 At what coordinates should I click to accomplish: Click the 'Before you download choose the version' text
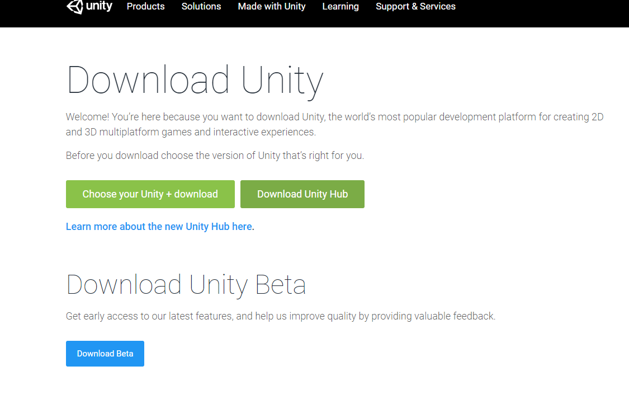(215, 156)
